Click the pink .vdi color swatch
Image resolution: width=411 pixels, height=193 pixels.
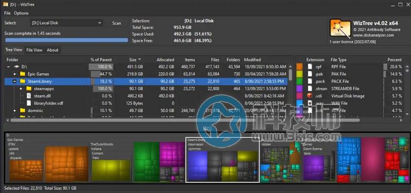tap(300, 96)
